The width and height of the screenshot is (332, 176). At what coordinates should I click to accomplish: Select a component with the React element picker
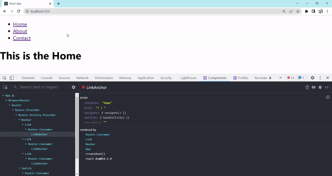6,87
